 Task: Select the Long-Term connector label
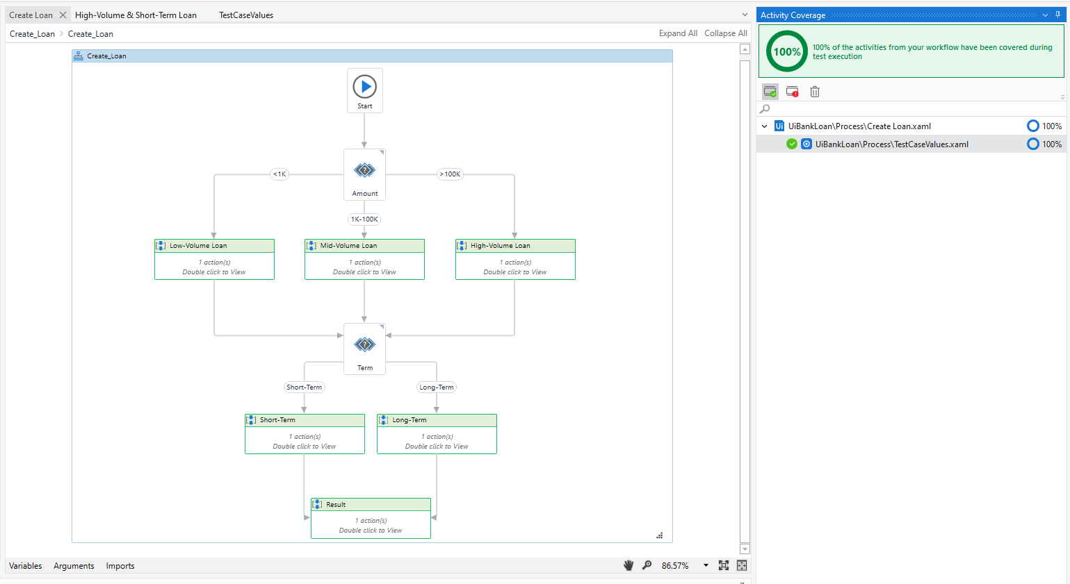(x=436, y=387)
